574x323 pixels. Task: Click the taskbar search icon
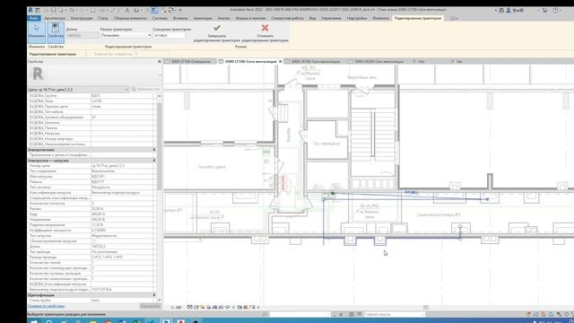coord(48,321)
